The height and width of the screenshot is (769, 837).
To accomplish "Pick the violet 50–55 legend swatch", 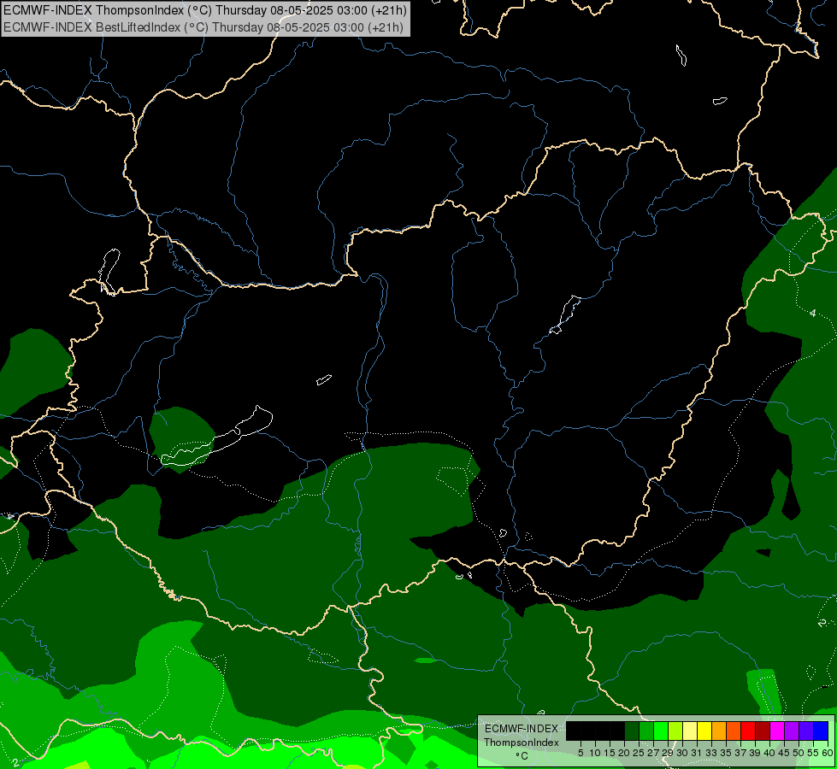I will click(x=806, y=731).
